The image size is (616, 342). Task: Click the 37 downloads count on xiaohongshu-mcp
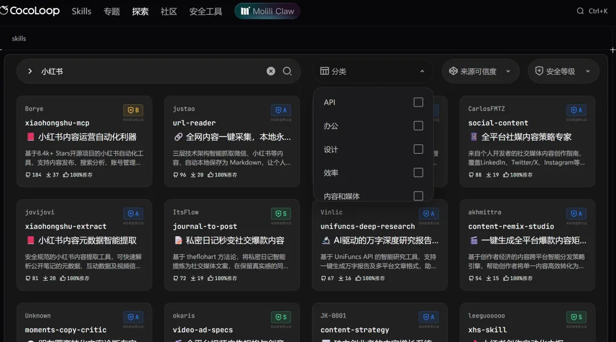(x=52, y=175)
